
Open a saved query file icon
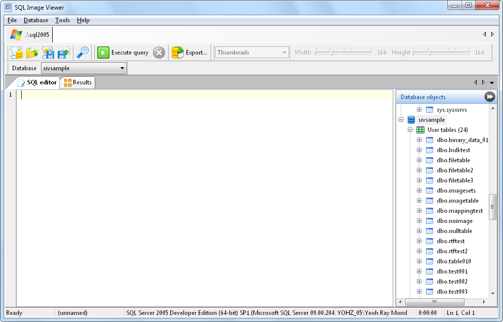(x=32, y=53)
